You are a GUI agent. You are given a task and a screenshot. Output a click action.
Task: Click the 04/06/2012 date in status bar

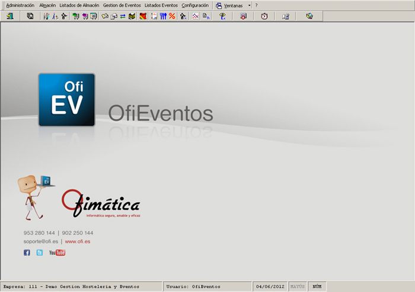click(270, 287)
